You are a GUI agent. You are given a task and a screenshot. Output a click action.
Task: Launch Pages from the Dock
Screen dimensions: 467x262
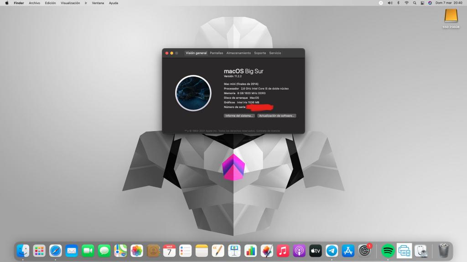[218, 251]
